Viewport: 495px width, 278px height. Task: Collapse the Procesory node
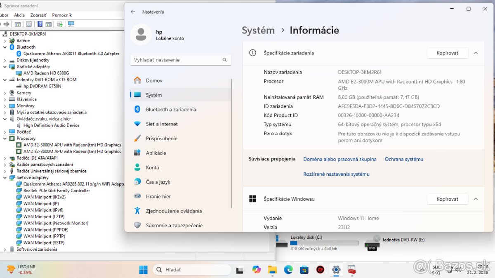click(x=5, y=138)
